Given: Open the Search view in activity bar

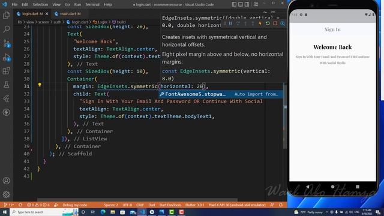Looking at the screenshot, I should coord(6,29).
